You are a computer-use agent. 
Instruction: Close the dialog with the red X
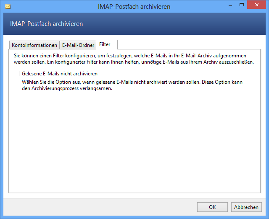[x=256, y=5]
